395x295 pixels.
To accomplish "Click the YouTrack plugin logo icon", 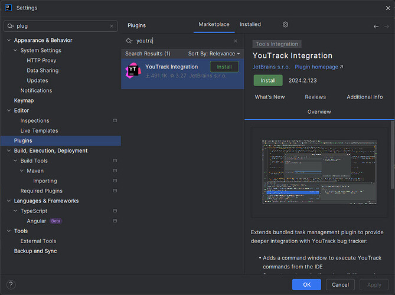I will pyautogui.click(x=133, y=71).
